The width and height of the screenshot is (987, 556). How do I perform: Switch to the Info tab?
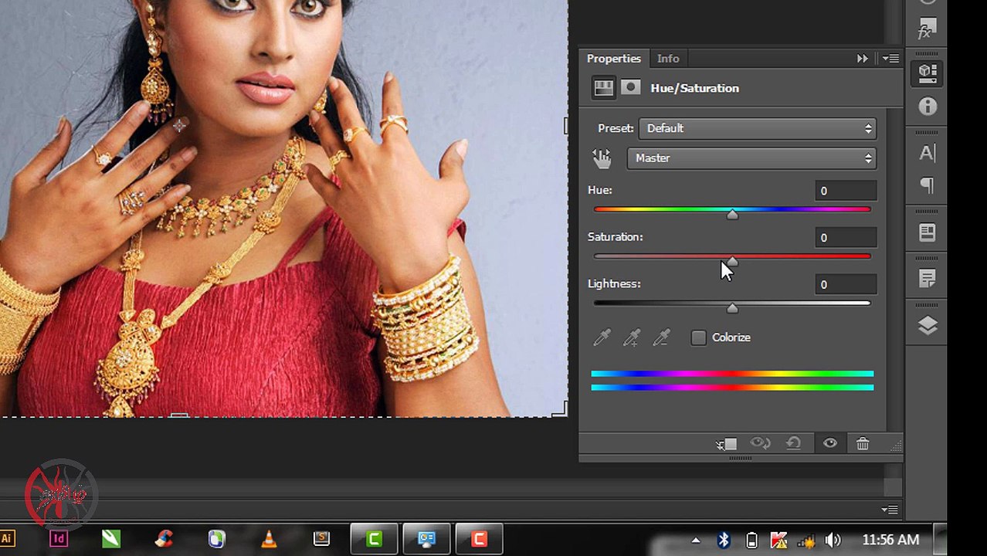pyautogui.click(x=668, y=59)
